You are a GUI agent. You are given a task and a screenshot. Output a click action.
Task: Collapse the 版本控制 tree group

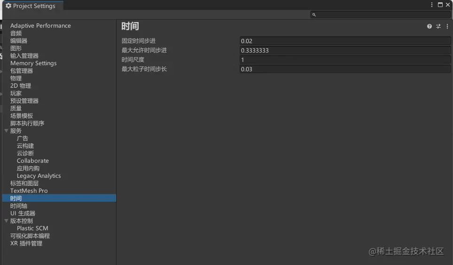point(6,220)
